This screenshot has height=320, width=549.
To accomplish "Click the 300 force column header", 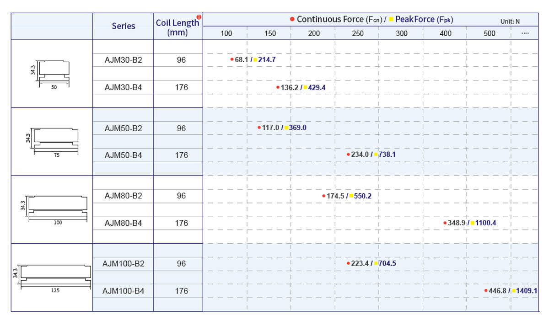I will [401, 33].
